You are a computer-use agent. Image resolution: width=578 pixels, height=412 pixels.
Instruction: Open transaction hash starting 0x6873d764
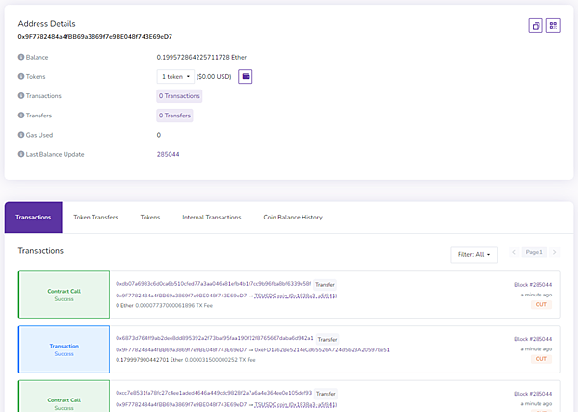point(215,338)
